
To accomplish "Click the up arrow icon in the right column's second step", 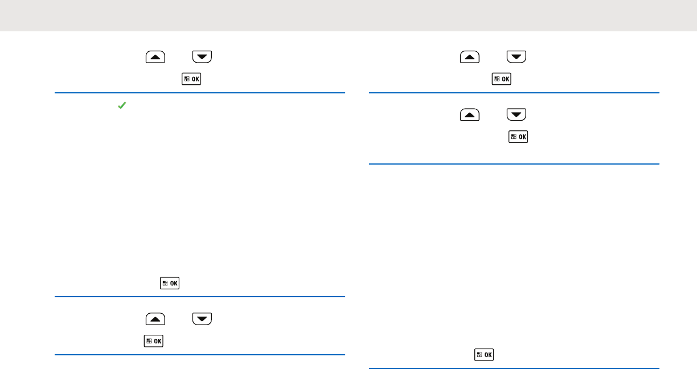I will [470, 116].
